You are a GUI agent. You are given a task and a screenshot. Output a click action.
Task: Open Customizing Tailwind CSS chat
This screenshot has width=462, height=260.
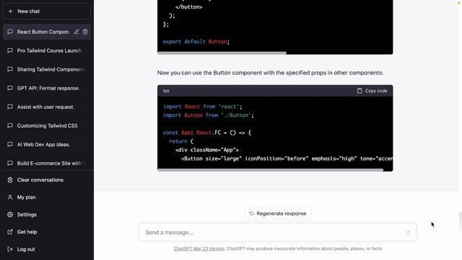point(47,126)
